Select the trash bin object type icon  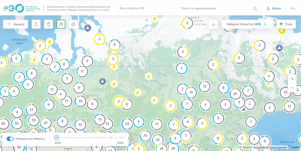pos(49,24)
